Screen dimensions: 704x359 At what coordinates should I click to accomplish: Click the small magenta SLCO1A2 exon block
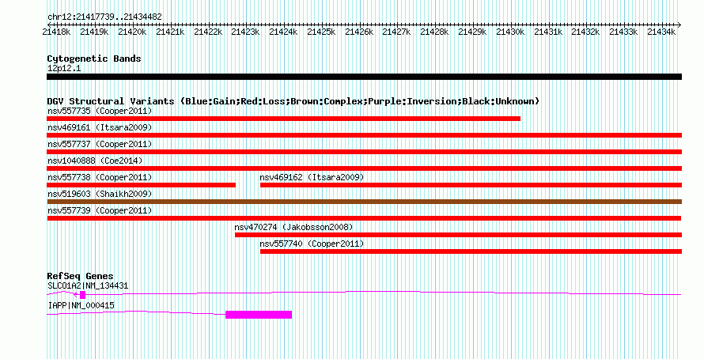(x=82, y=295)
